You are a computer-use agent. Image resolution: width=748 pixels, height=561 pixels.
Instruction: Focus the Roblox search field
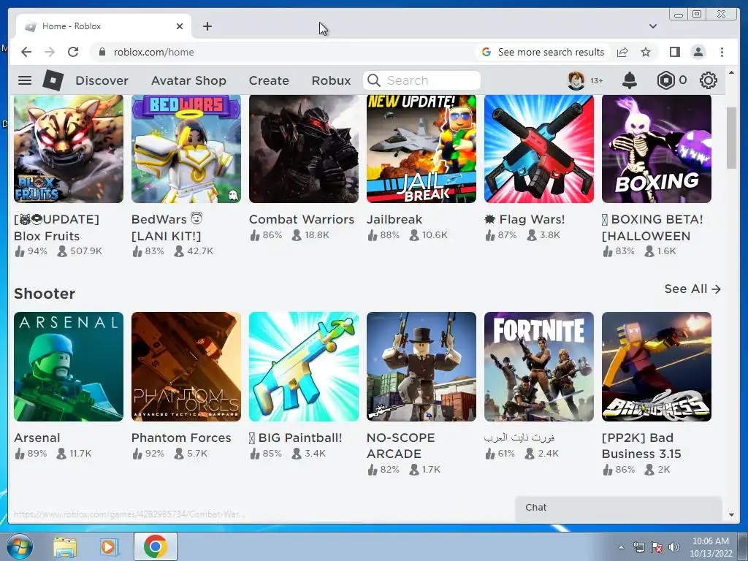pyautogui.click(x=421, y=80)
